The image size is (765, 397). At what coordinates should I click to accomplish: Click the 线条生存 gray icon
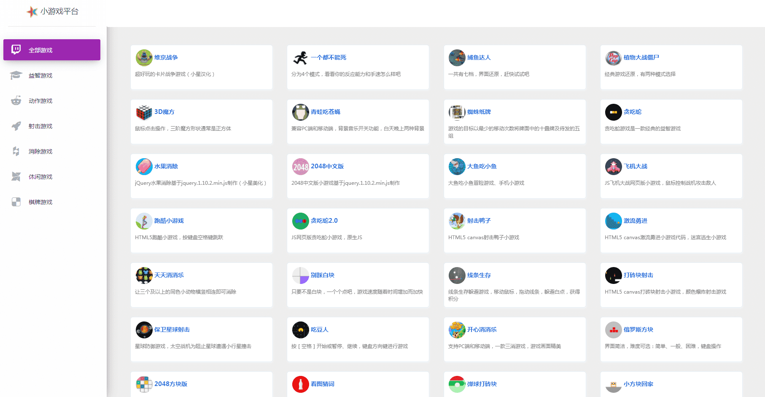point(457,275)
